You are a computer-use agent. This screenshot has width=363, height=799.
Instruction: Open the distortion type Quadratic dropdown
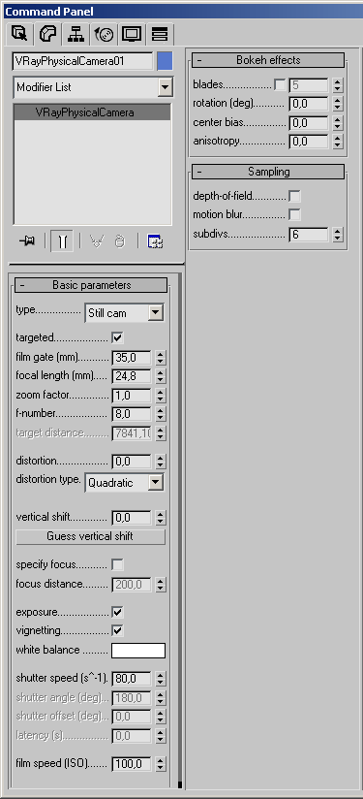coord(124,483)
